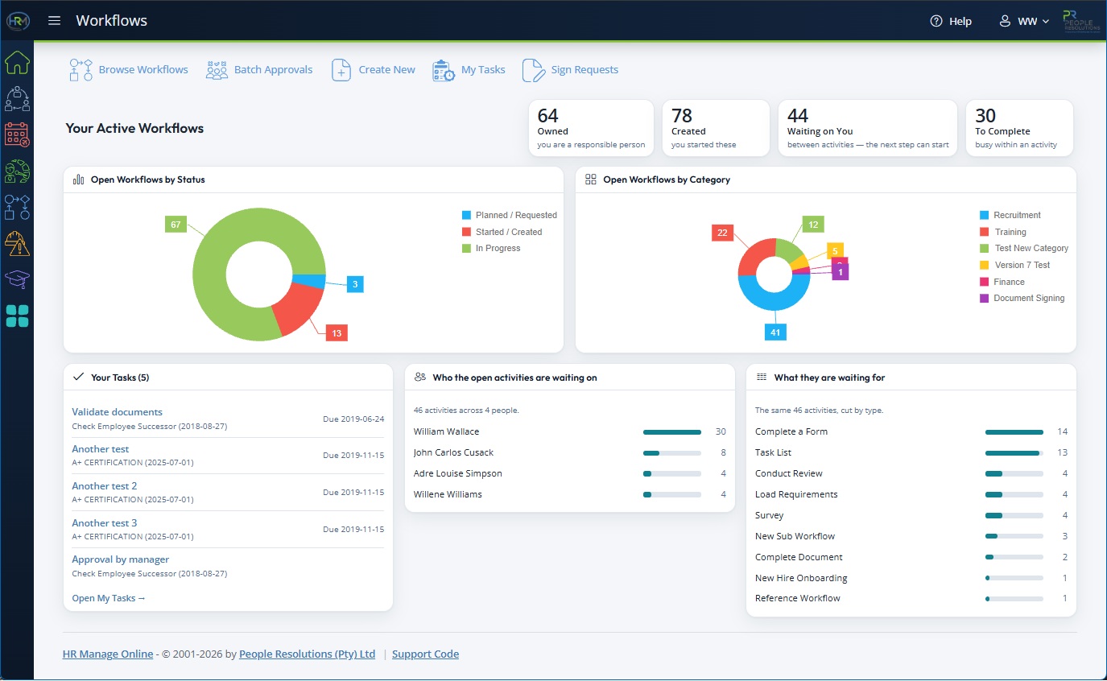1107x681 pixels.
Task: Click the people icon beside Who the open activities
Action: [420, 377]
